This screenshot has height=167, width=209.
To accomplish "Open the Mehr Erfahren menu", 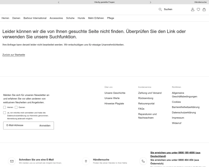I will [96, 18].
